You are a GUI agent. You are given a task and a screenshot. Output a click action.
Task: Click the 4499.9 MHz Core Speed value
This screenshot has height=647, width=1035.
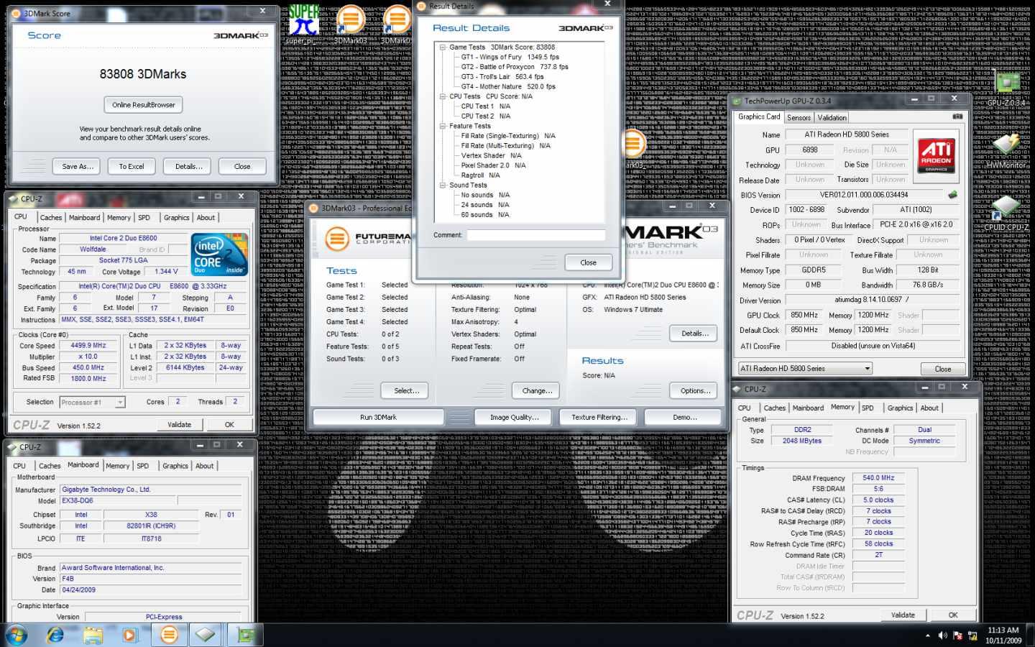point(88,346)
